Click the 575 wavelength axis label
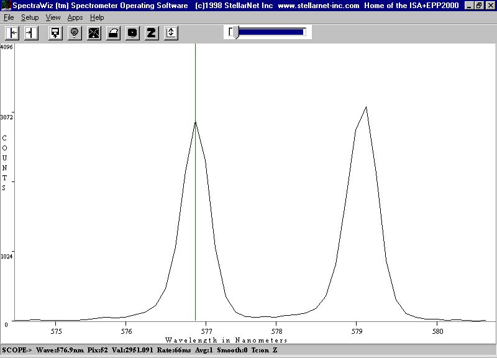This screenshot has width=497, height=358. tap(56, 331)
